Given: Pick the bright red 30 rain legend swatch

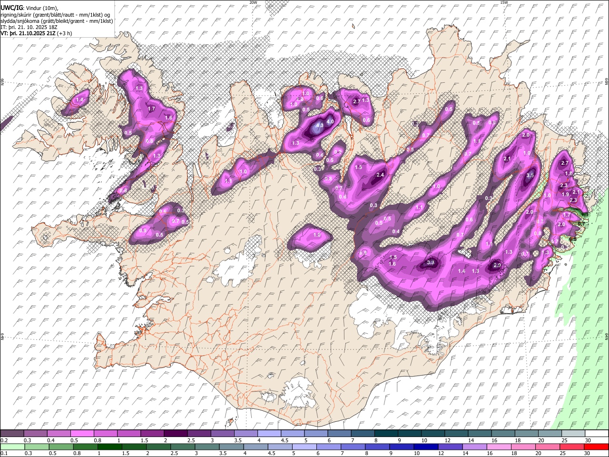Looking at the screenshot, I should [597, 447].
